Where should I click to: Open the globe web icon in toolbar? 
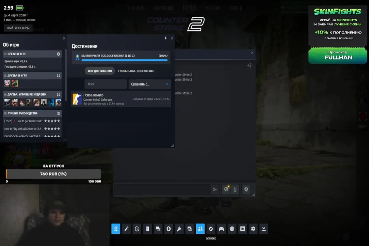point(232,229)
